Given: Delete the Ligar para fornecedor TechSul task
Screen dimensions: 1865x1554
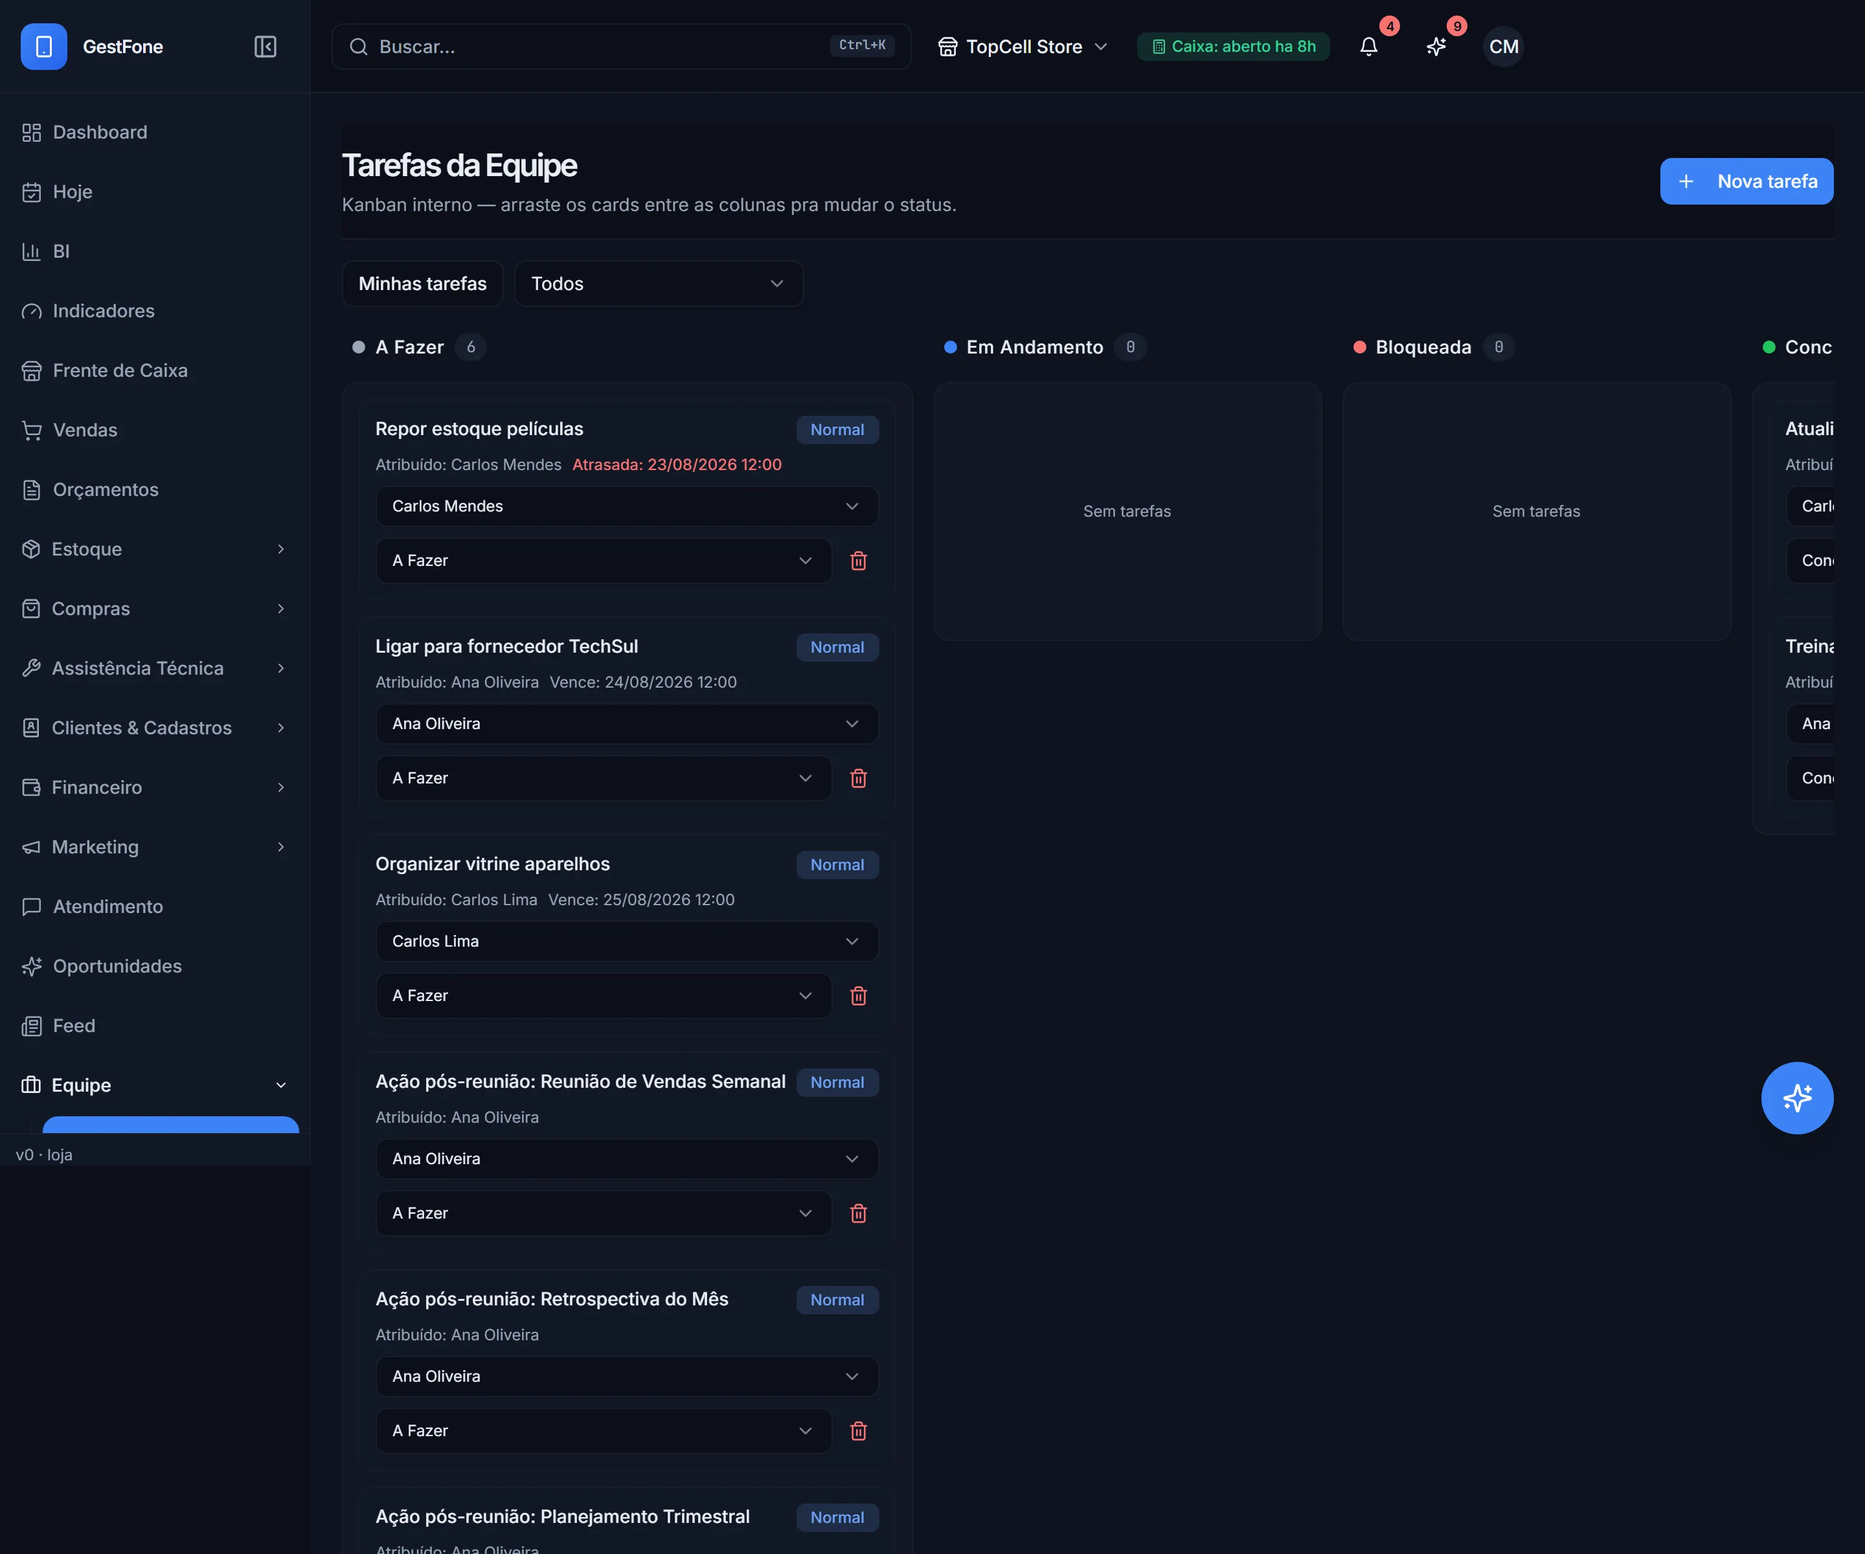Looking at the screenshot, I should point(858,778).
